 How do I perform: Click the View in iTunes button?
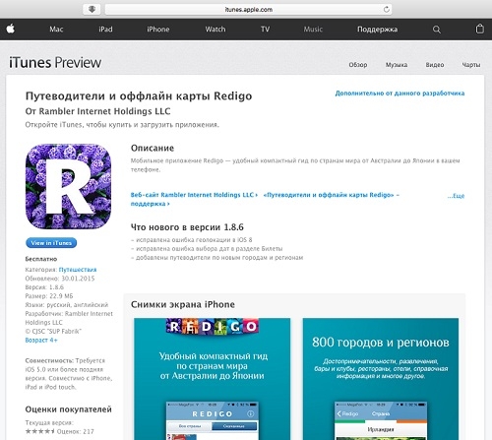(x=51, y=243)
